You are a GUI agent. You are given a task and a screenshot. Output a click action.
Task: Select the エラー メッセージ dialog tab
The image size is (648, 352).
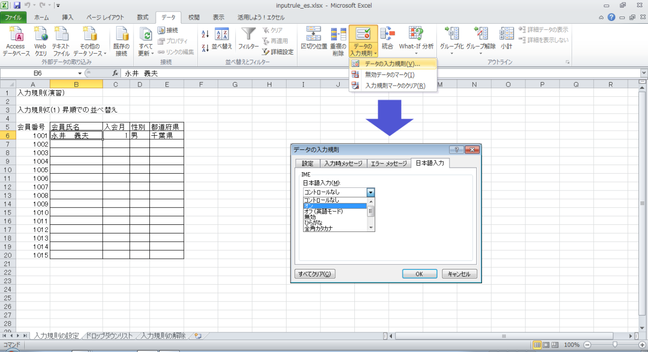(x=388, y=164)
